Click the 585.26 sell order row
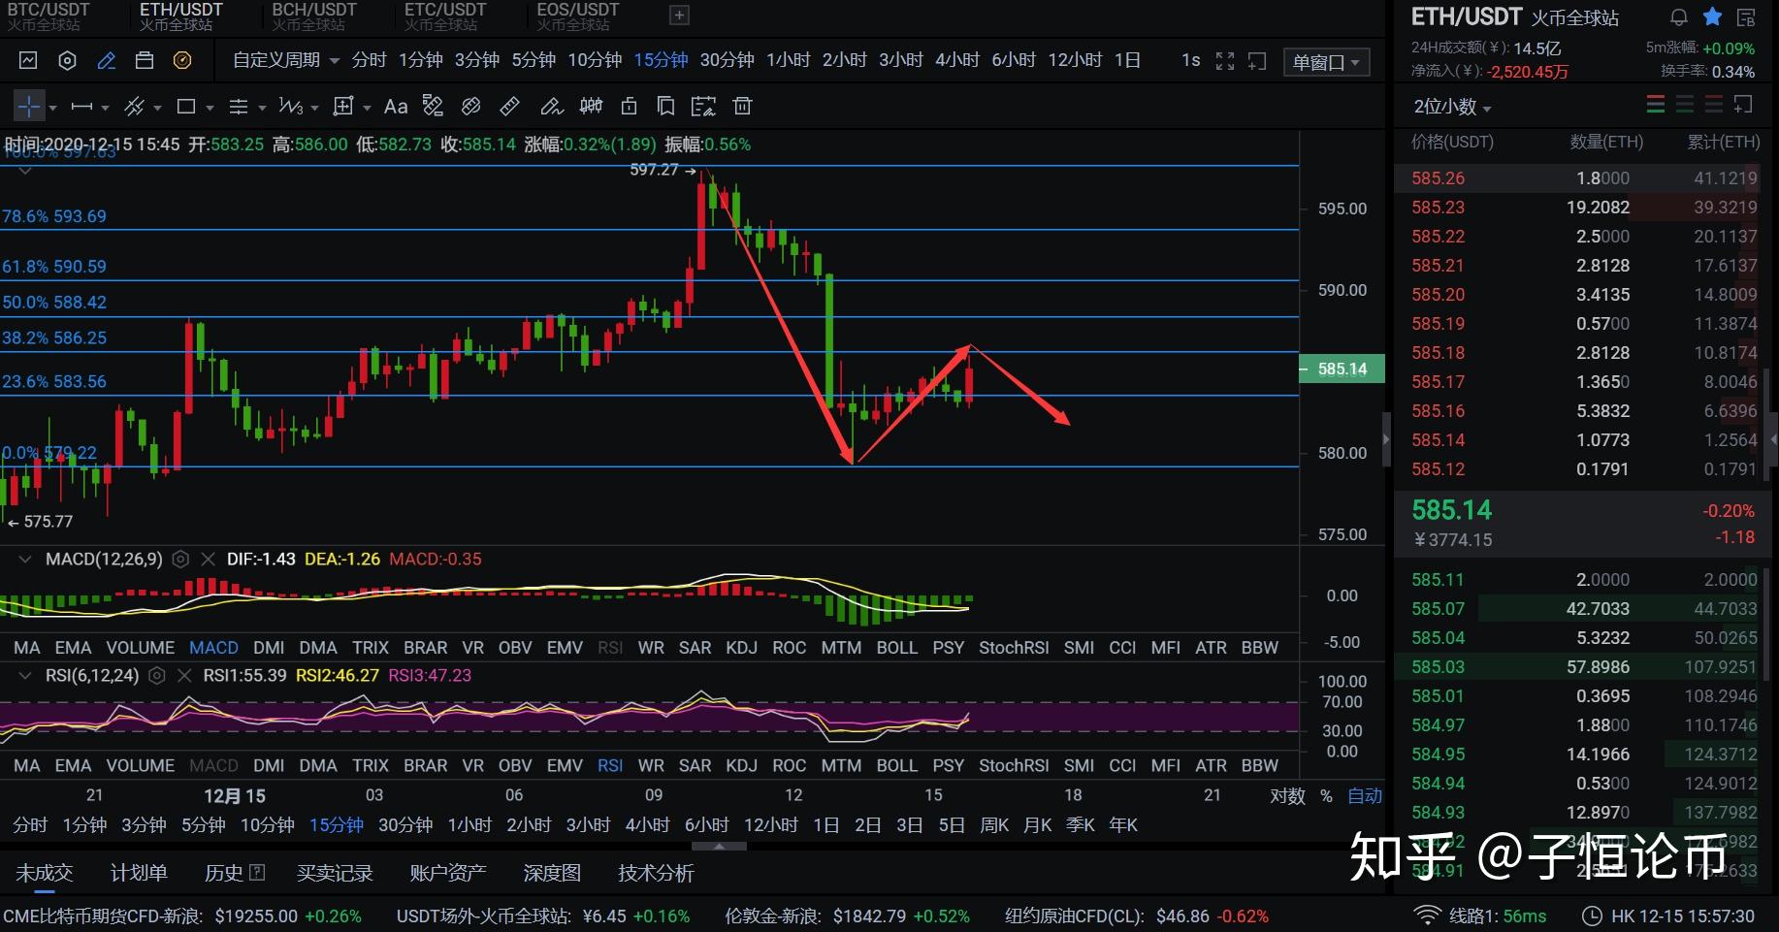 pos(1583,178)
